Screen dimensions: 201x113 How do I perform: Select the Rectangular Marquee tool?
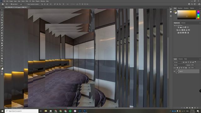[2, 13]
